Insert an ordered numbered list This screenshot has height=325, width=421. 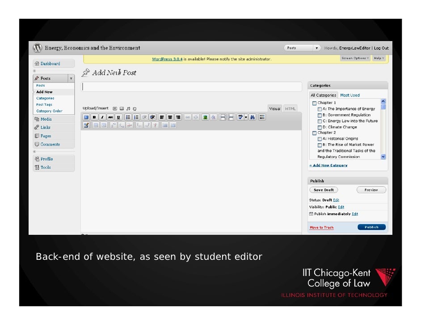(136, 117)
